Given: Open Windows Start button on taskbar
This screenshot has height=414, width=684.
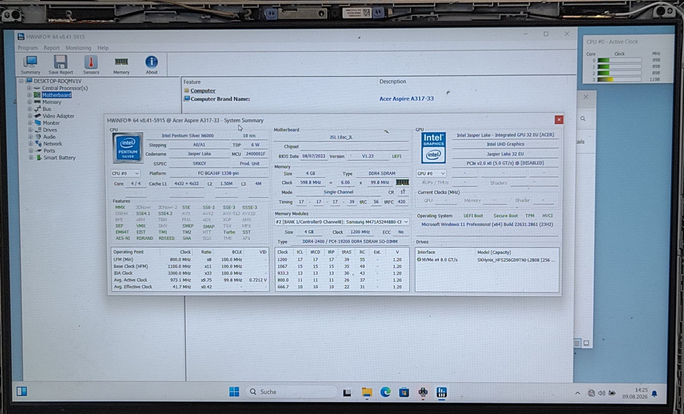Looking at the screenshot, I should coord(234,392).
